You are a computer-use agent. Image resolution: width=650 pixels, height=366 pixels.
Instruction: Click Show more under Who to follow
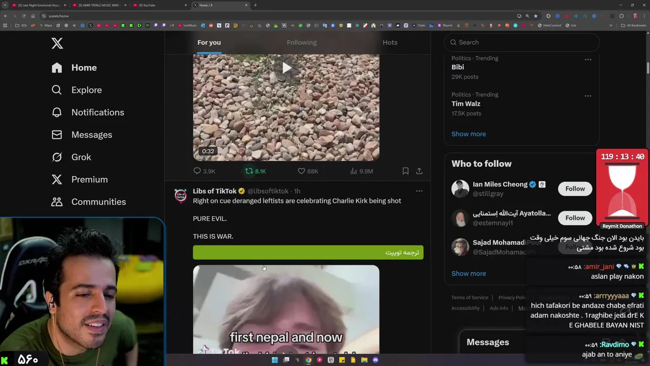(469, 273)
